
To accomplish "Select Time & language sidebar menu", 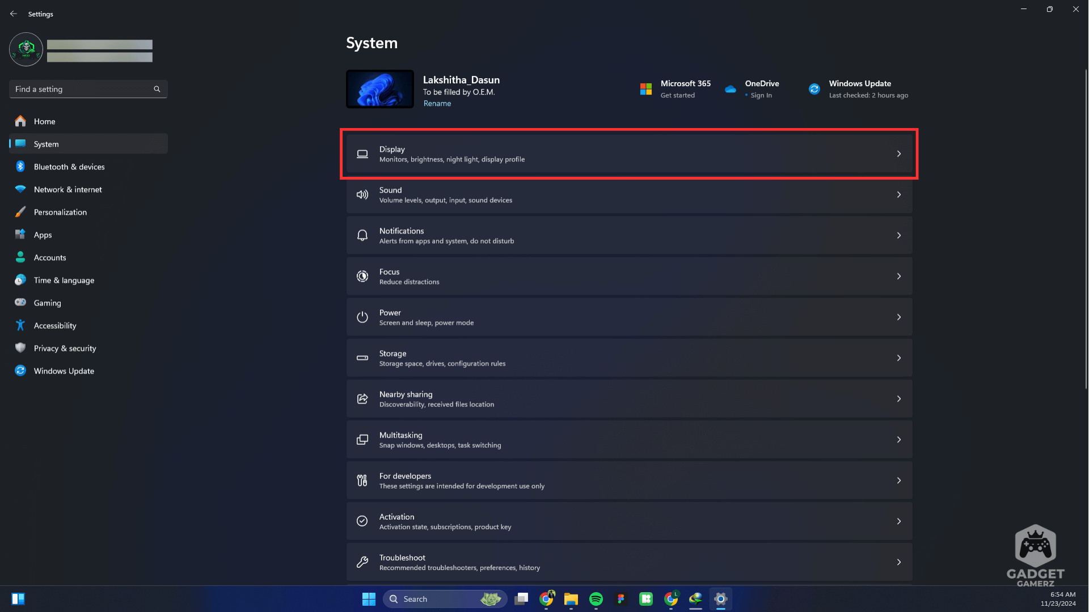I will [64, 279].
